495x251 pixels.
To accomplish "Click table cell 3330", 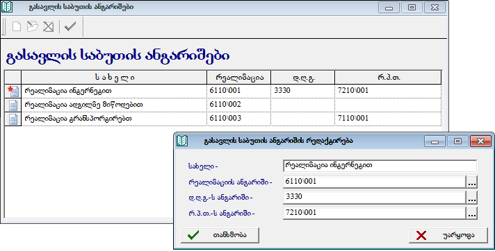I will click(x=302, y=91).
